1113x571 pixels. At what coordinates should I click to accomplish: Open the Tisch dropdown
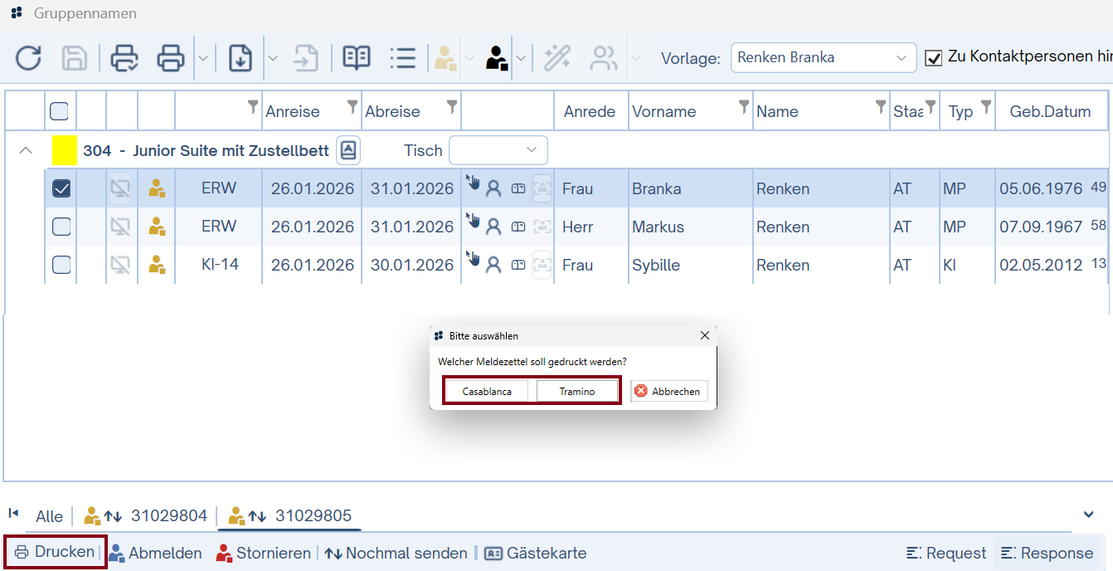498,150
